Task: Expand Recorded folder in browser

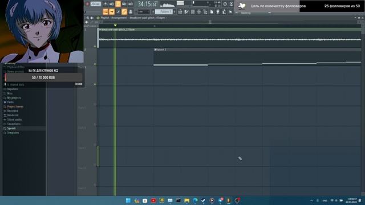Action: click(x=13, y=111)
